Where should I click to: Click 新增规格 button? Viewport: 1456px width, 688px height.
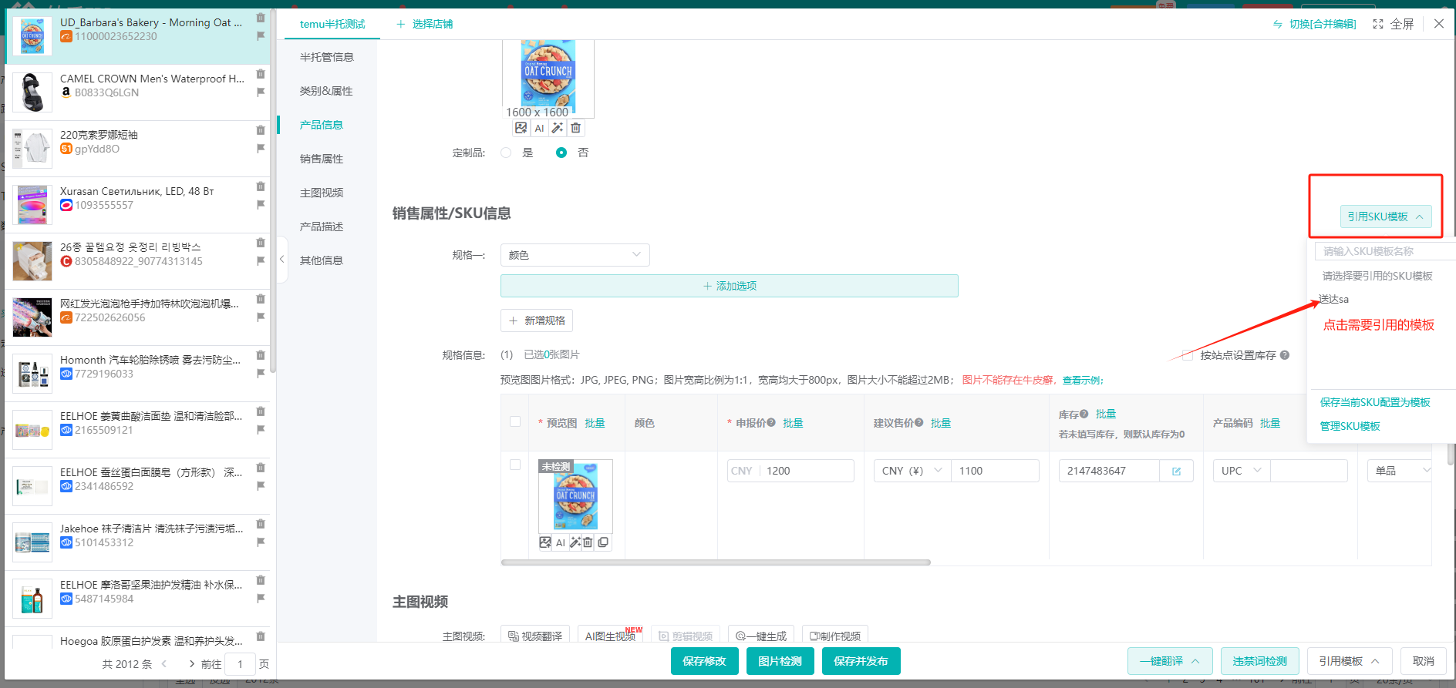click(537, 321)
